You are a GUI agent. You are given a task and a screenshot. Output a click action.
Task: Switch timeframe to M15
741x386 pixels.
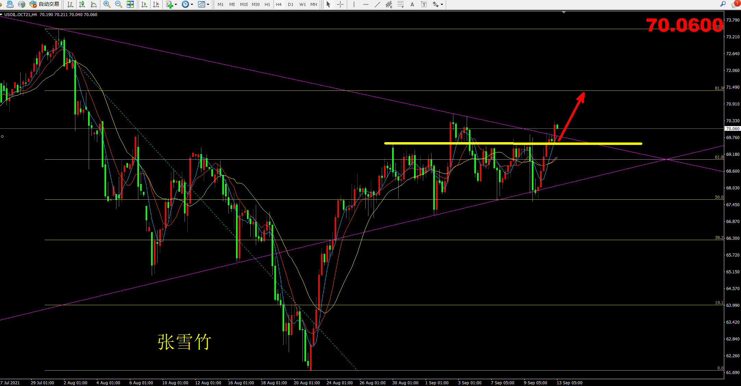pyautogui.click(x=244, y=4)
